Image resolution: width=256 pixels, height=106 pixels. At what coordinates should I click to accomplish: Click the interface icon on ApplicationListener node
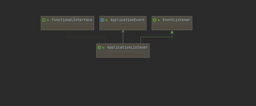[99, 48]
